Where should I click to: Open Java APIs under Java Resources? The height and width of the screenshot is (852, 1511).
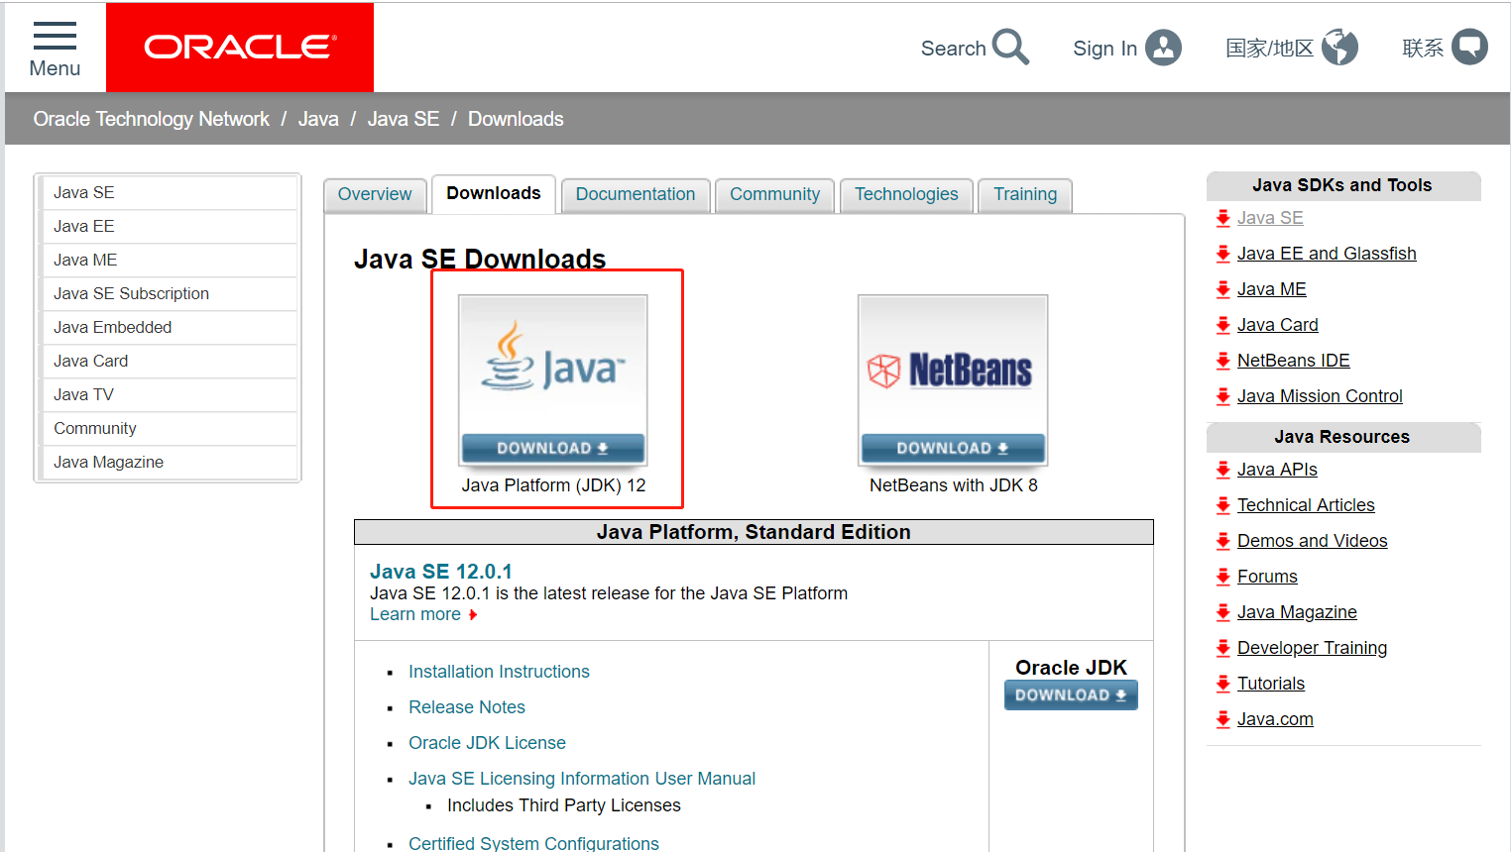pos(1277,469)
